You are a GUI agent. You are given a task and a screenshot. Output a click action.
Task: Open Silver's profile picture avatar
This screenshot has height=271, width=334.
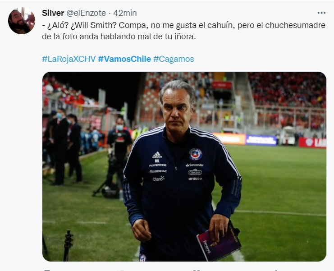coord(22,21)
